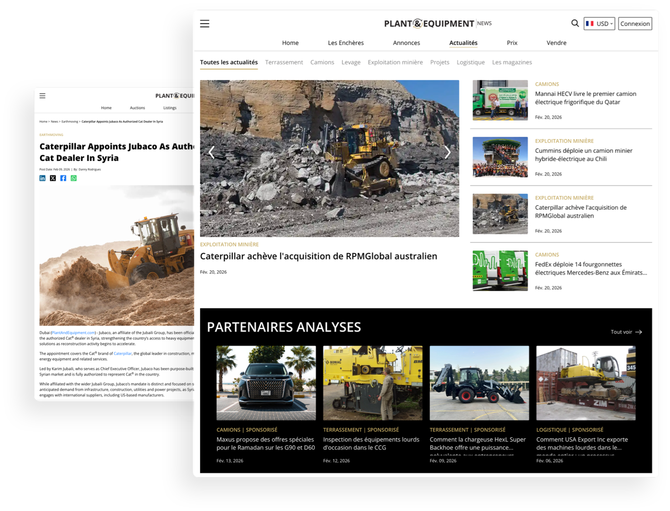Click the PlantAndEquipment.com link in the article
670x511 pixels.
74,333
